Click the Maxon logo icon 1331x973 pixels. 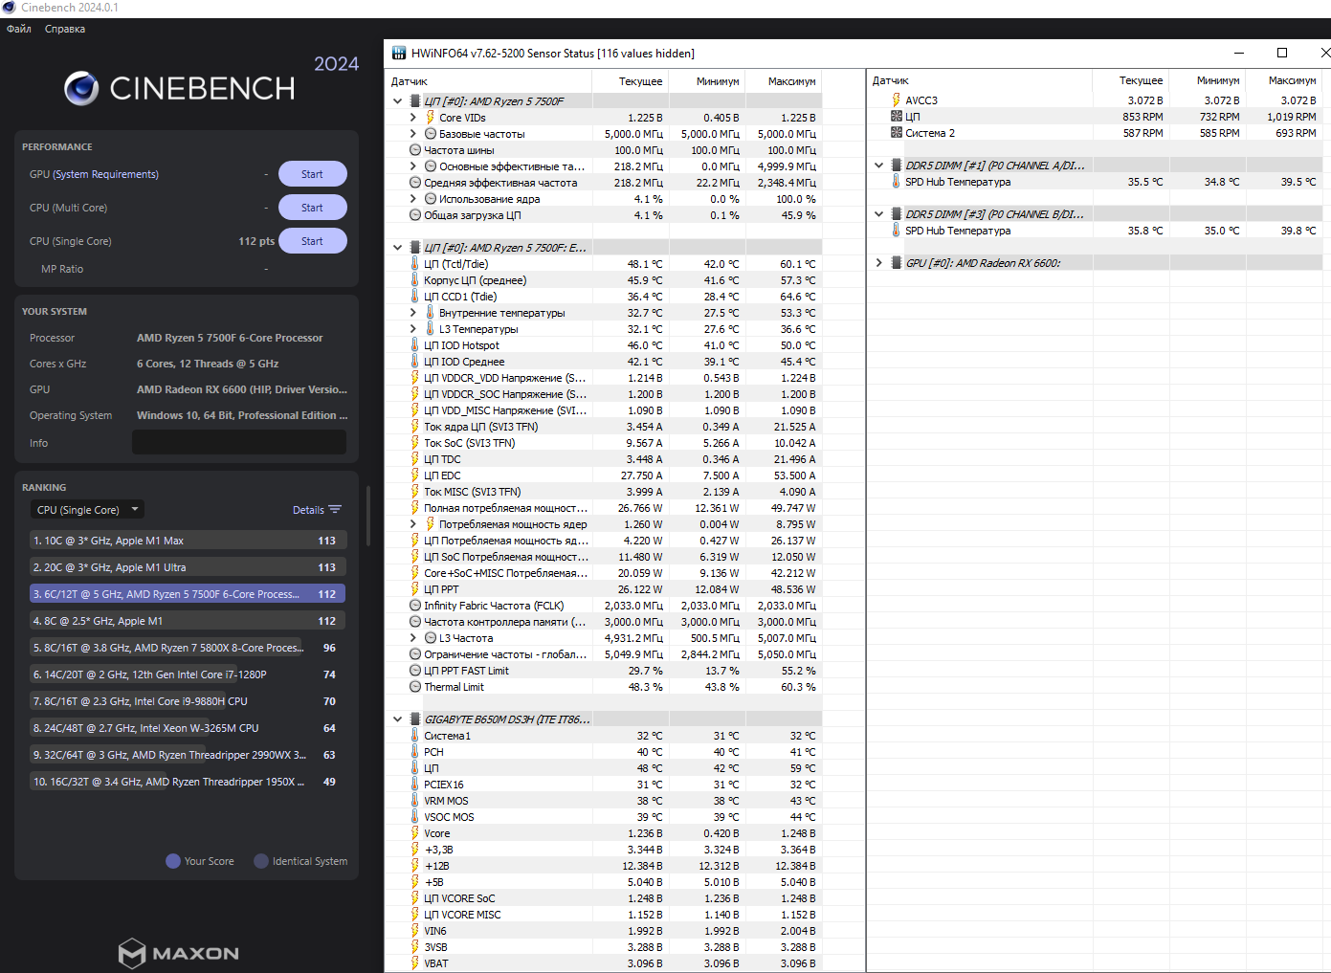click(x=132, y=953)
